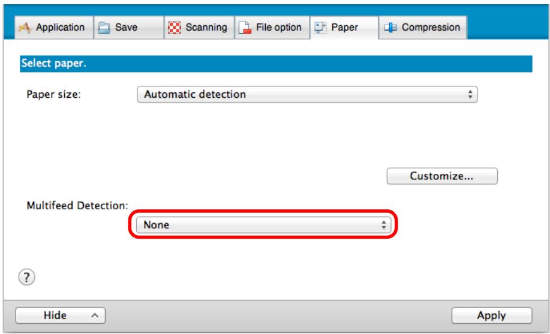
Task: Switch to the Application tab
Action: tap(54, 28)
